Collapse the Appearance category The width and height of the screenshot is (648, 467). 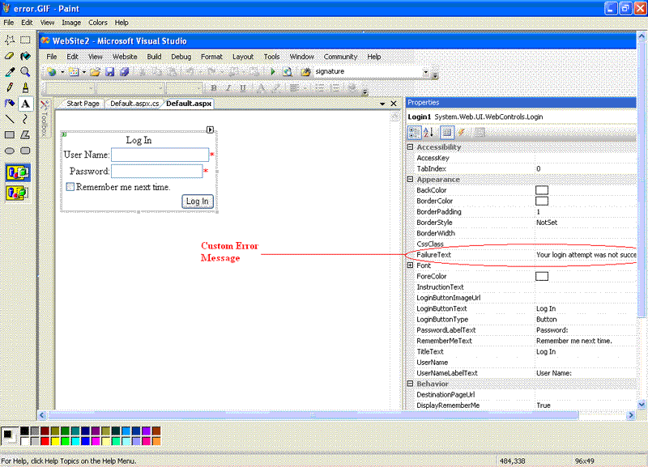click(410, 179)
